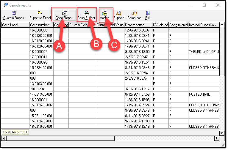Click the Assign toolbar icon
Image resolution: width=228 pixels, height=150 pixels.
point(105,15)
